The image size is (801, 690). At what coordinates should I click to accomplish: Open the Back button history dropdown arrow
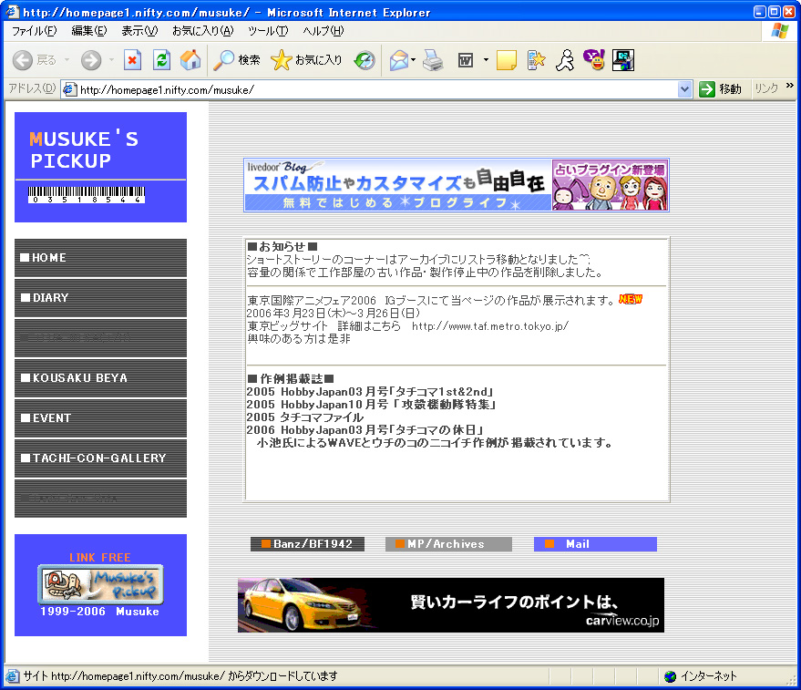pyautogui.click(x=67, y=60)
